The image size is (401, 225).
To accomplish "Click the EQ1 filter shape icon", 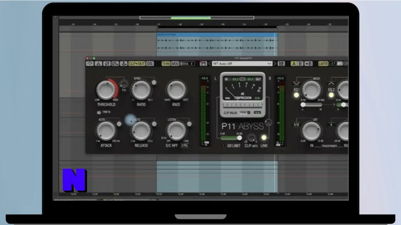I will [296, 84].
